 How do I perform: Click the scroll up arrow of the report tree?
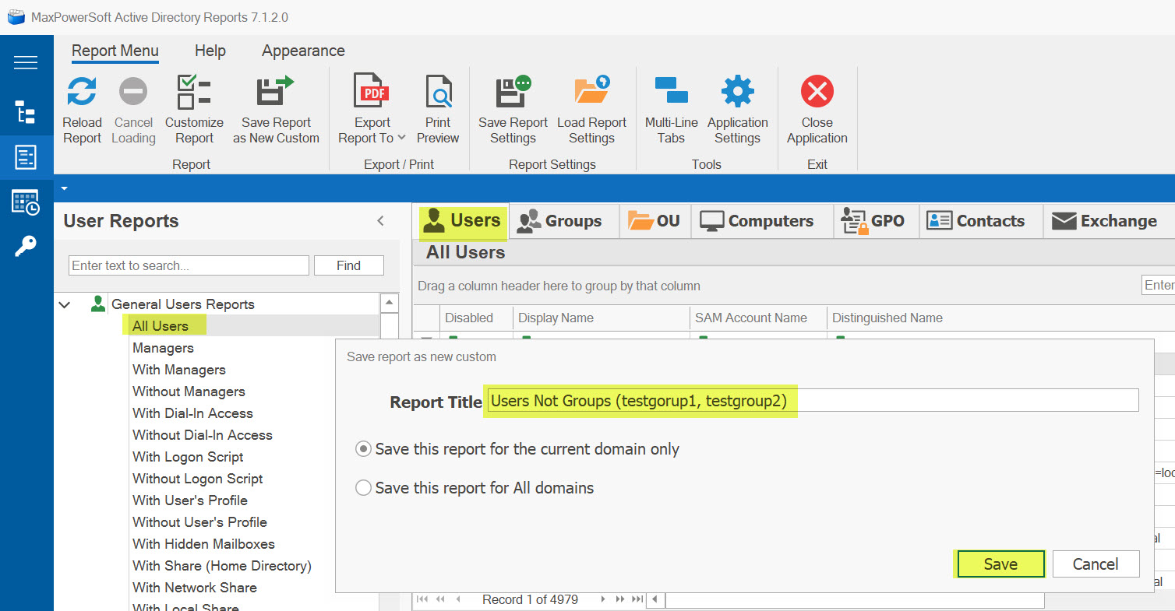[x=389, y=304]
